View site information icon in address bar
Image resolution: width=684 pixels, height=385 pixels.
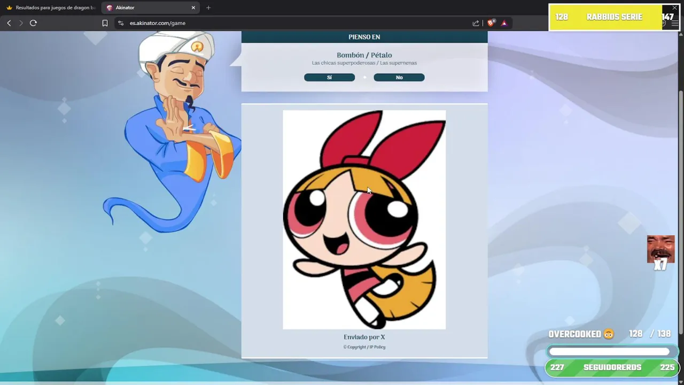120,23
